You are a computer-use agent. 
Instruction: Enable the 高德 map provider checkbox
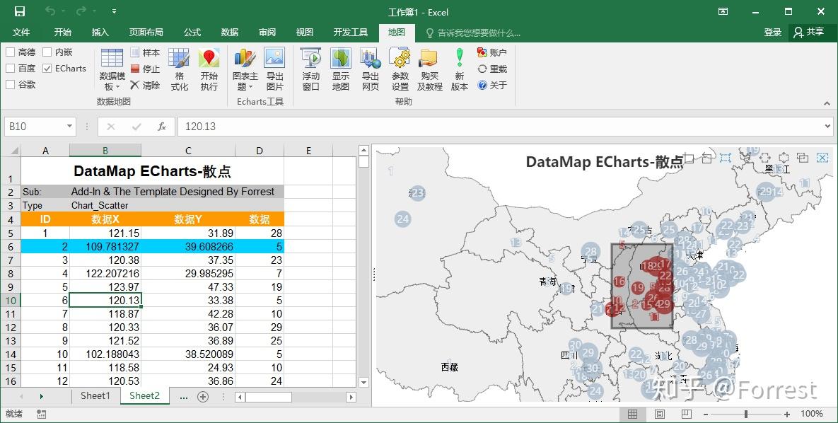click(x=11, y=52)
